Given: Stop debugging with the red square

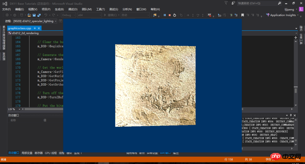Looking at the screenshot, I should pyautogui.click(x=169, y=15).
